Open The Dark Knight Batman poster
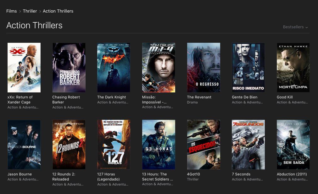The image size is (318, 194). point(114,68)
